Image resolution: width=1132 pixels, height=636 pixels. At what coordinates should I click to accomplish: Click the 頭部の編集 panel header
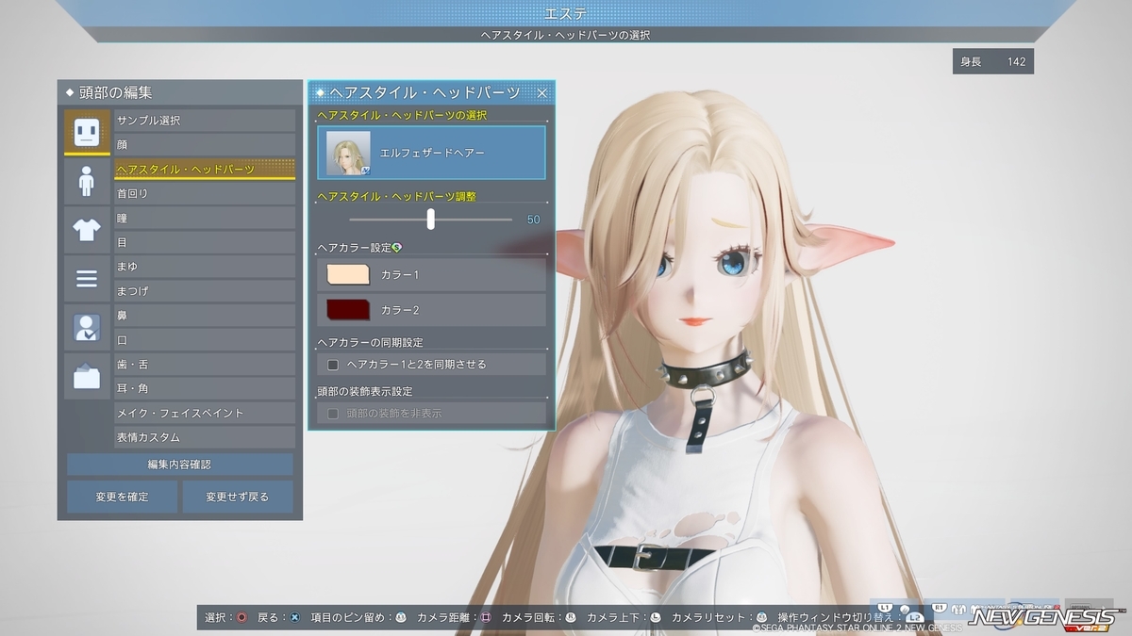[179, 92]
